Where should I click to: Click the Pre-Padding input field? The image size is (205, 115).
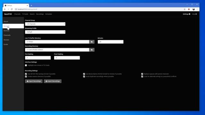click(38, 58)
